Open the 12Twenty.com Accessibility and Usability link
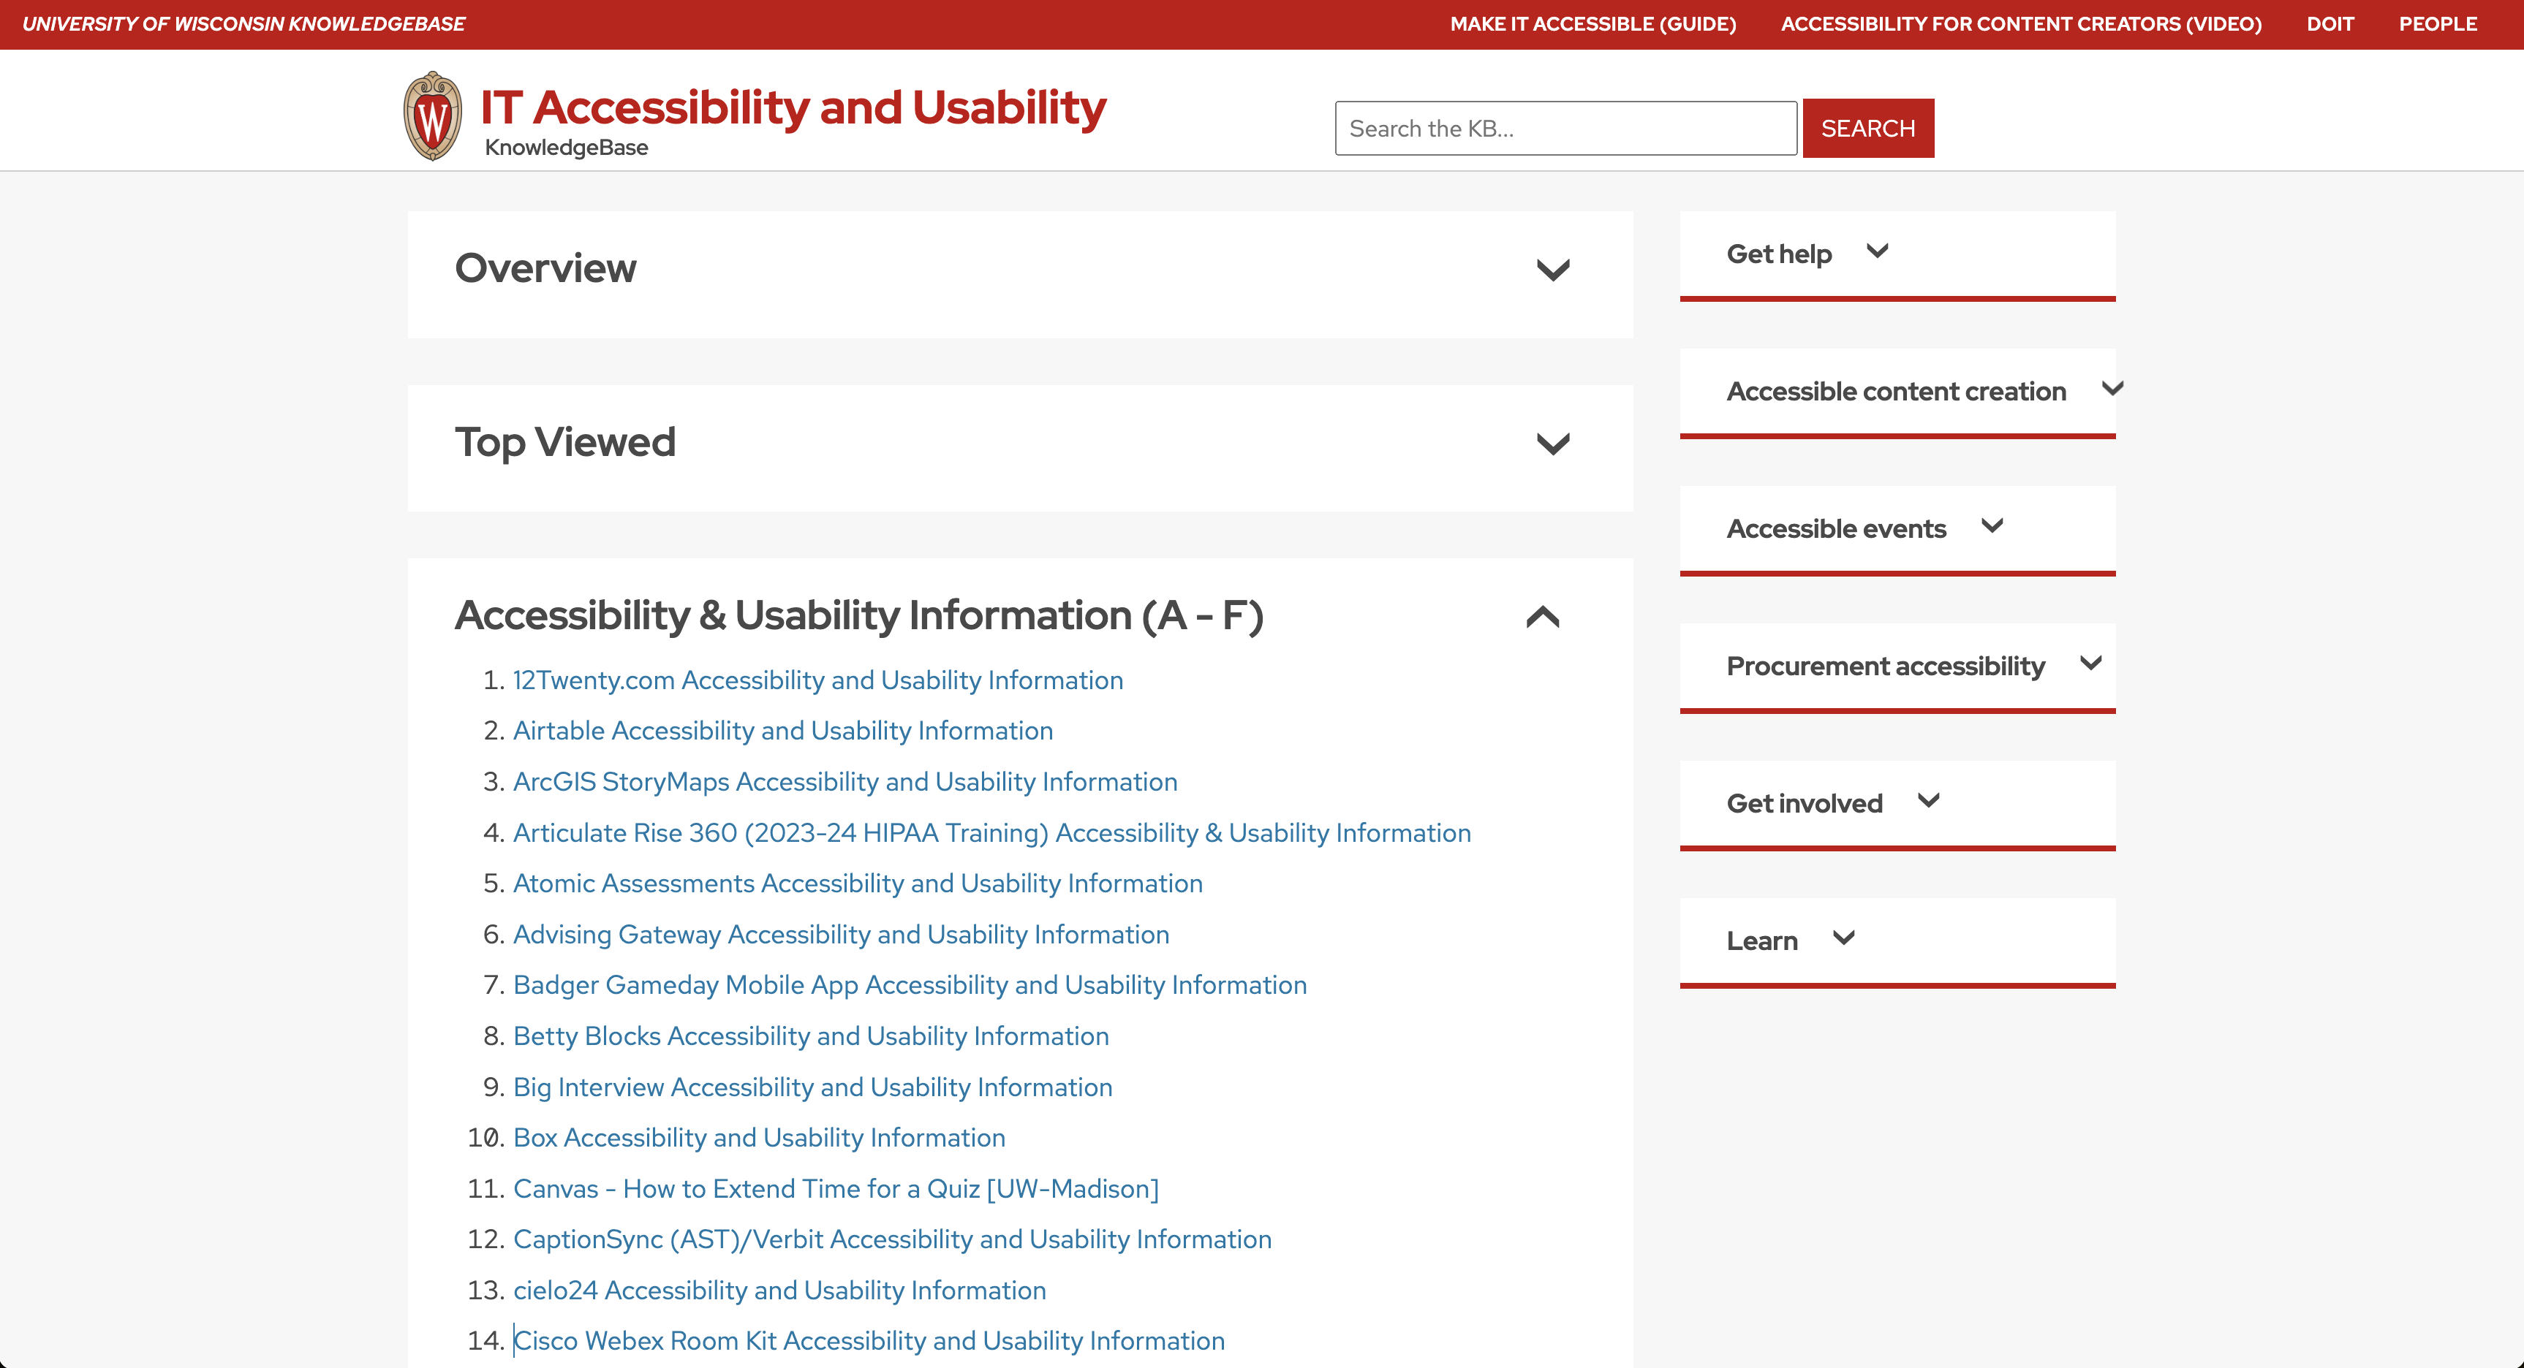This screenshot has width=2524, height=1368. (x=817, y=680)
